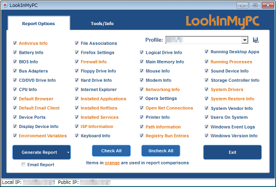276x187 pixels.
Task: Toggle Internet Explorer checkbox
Action: pyautogui.click(x=76, y=89)
